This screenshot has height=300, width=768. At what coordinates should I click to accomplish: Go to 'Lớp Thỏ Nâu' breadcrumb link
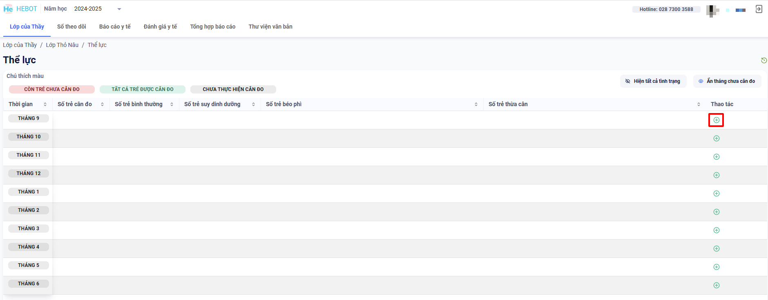point(62,45)
